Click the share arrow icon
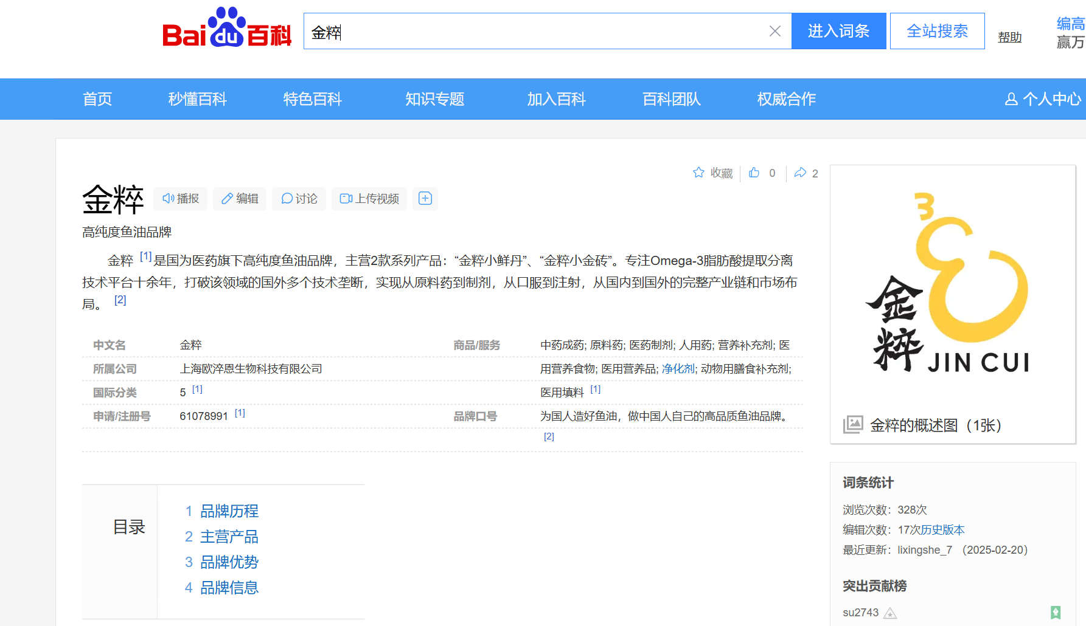This screenshot has width=1086, height=626. click(x=800, y=173)
